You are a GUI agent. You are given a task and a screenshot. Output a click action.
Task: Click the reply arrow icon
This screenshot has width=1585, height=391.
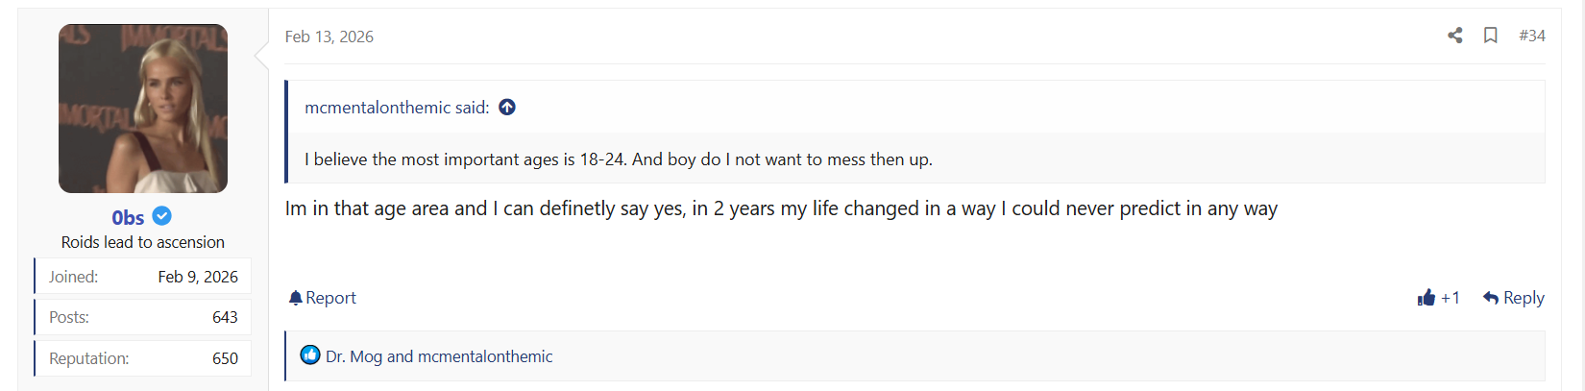pos(1491,298)
